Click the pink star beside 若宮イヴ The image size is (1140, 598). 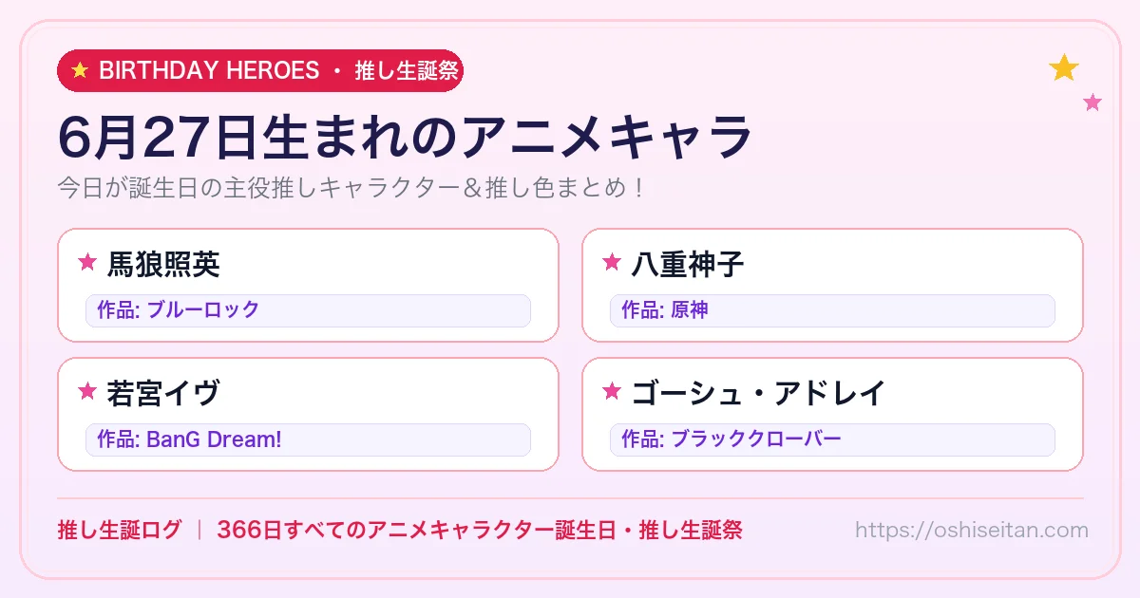(87, 391)
